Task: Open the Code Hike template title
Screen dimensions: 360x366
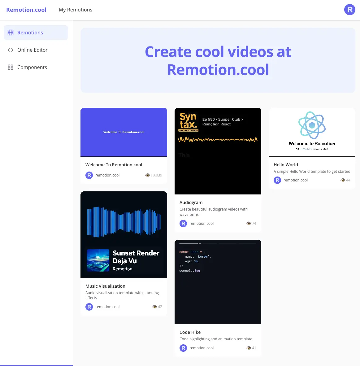Action: pos(190,332)
